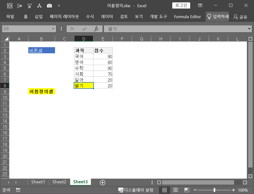Click the scissors-style quick access toolbar icon
Viewport: 254px width, 194px height.
(29, 6)
